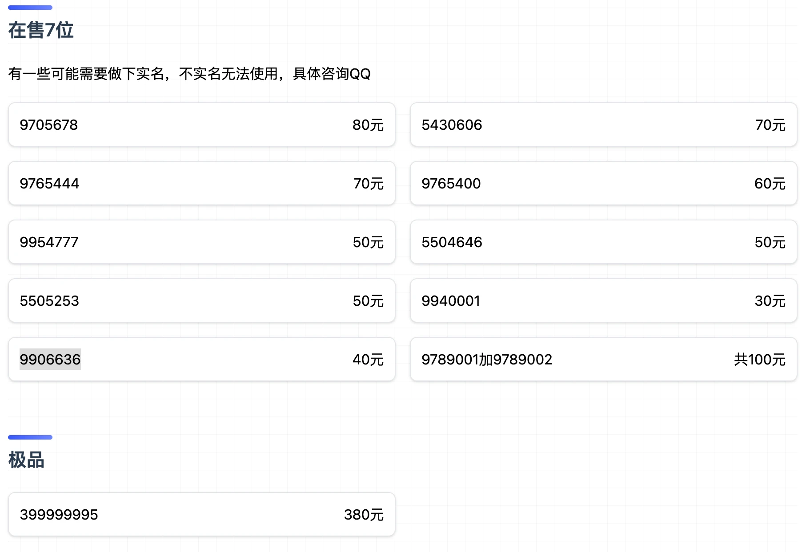
Task: Click the 在售7位 section heading
Action: tap(41, 30)
